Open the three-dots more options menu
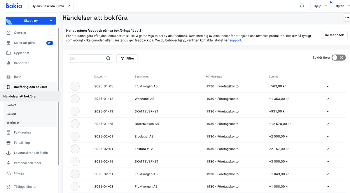The width and height of the screenshot is (350, 193). [346, 18]
